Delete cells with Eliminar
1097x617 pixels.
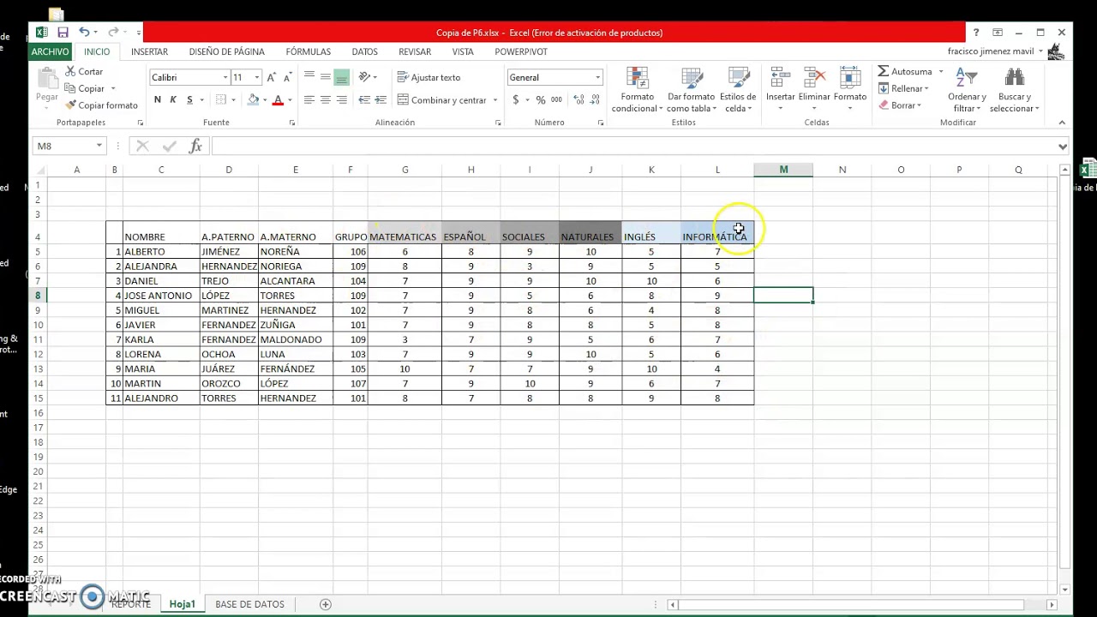click(x=814, y=89)
